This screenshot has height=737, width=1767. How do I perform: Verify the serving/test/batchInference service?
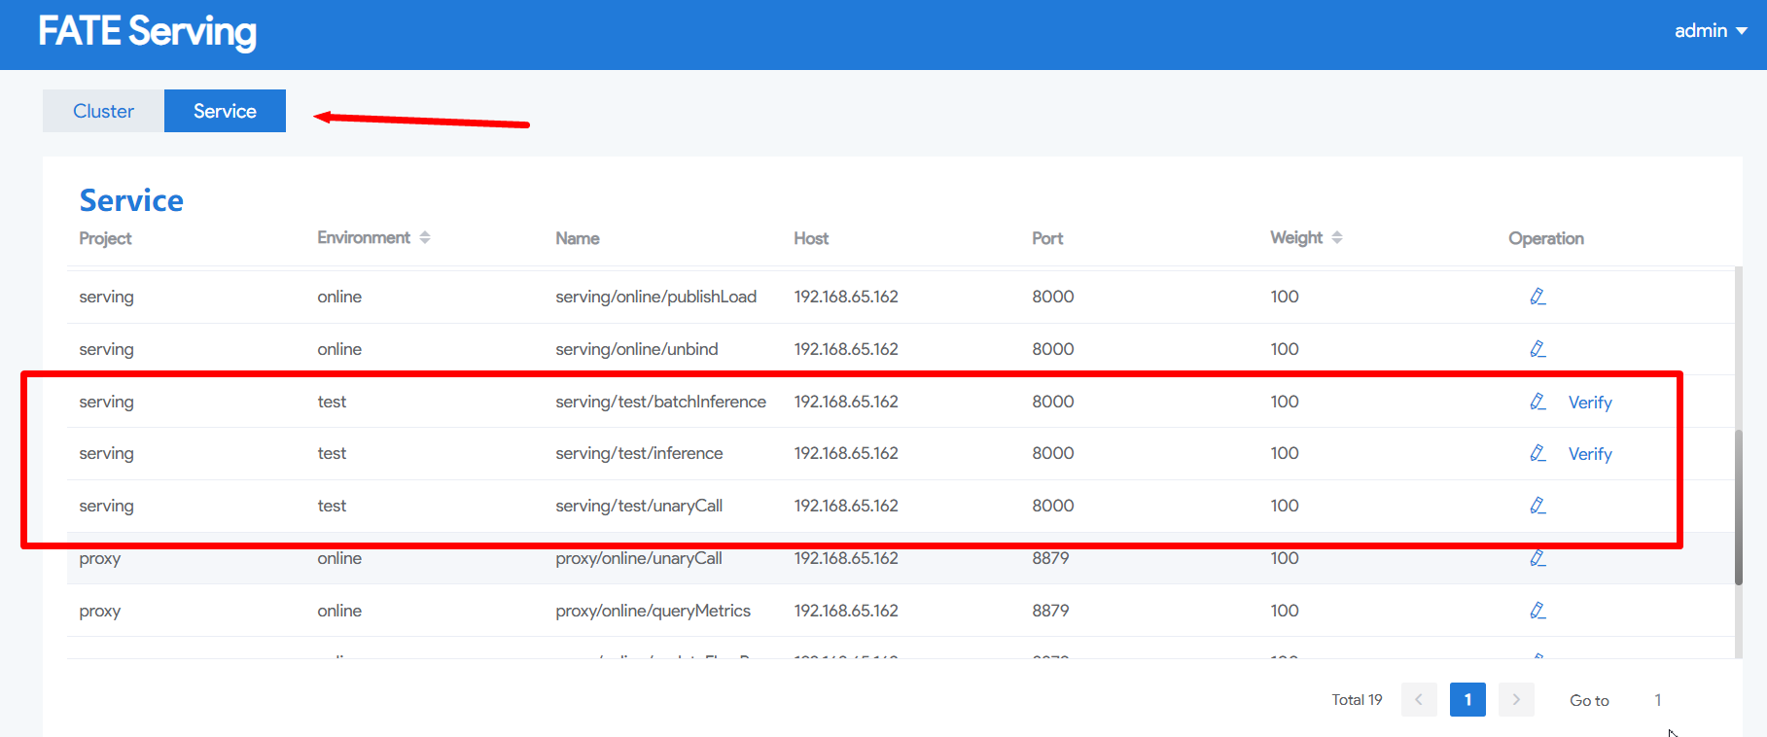(x=1590, y=403)
